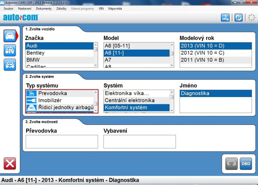
Task: Click the Model list scrollbar thumb
Action: tap(172, 54)
